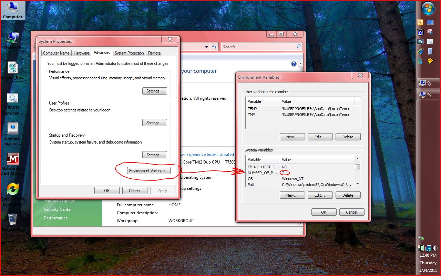Open the address bar dropdown arrow
441x276 pixels.
(x=206, y=47)
